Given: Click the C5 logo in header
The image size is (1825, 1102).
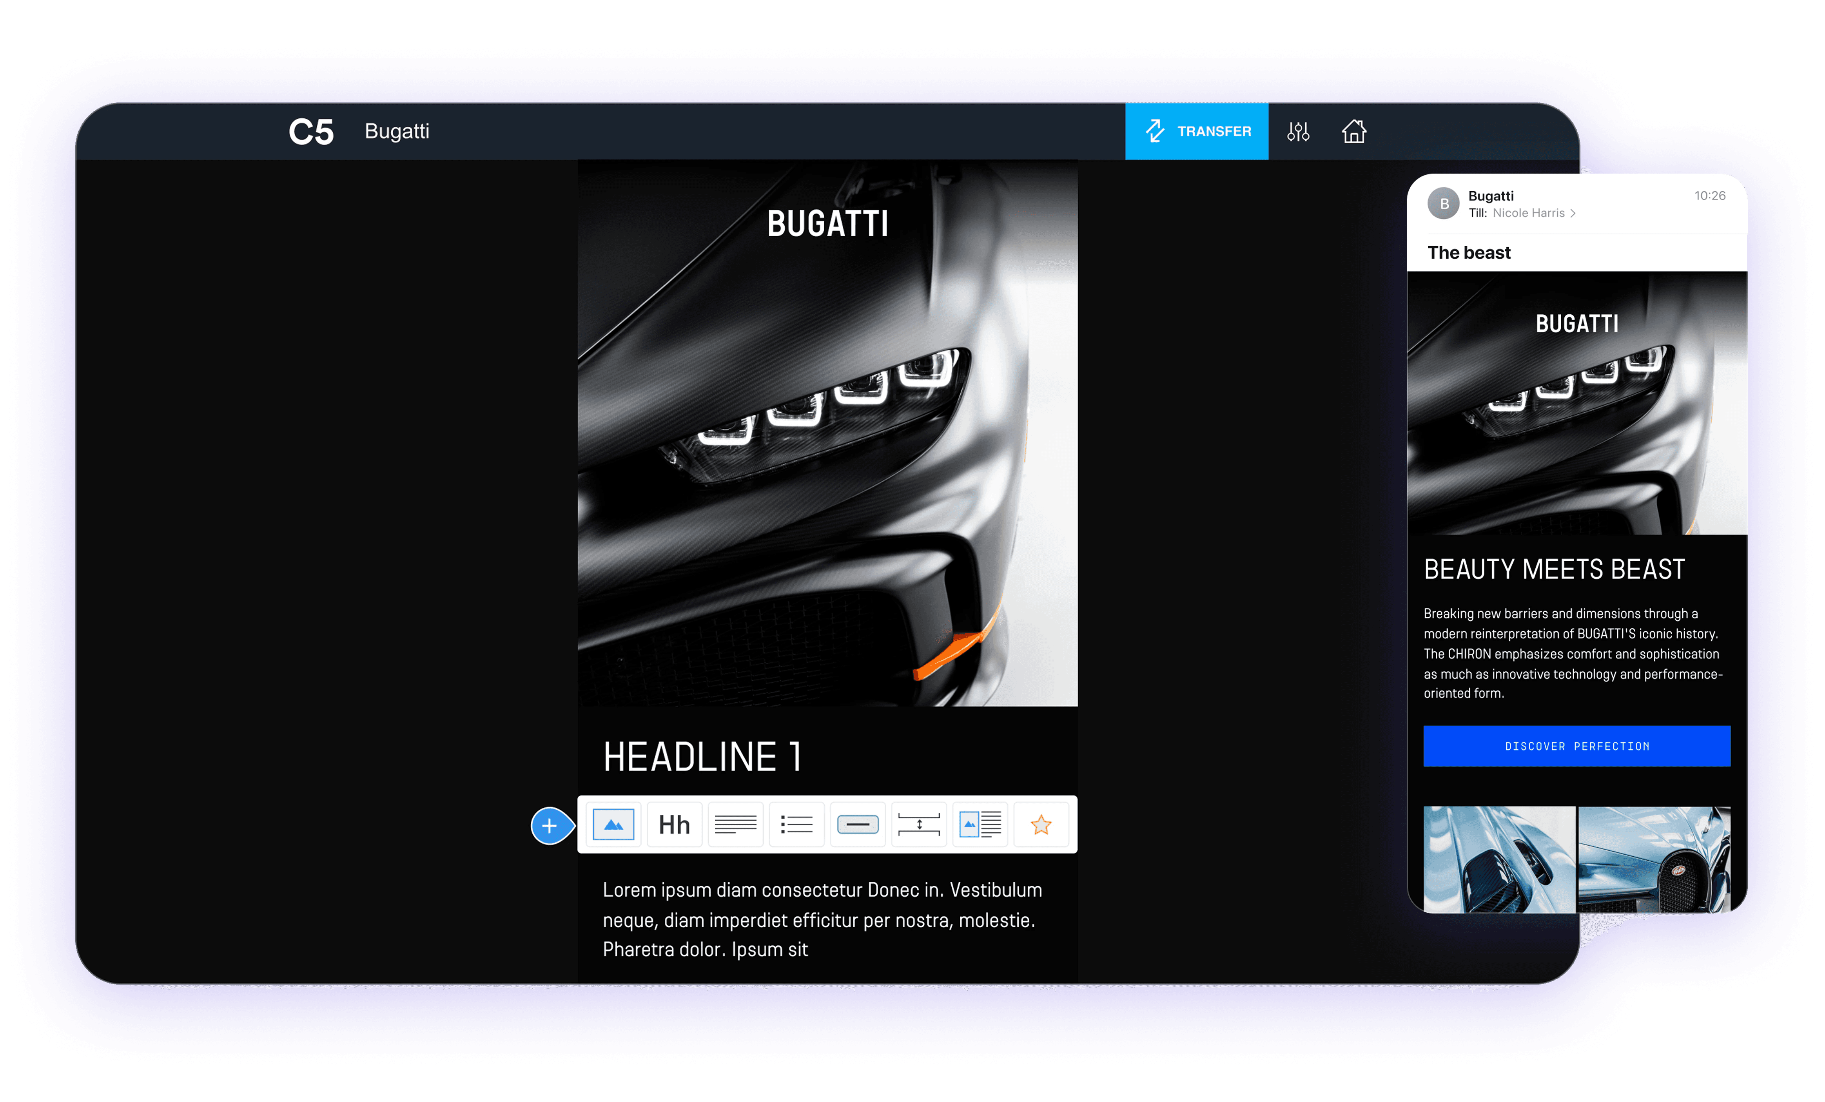Looking at the screenshot, I should (311, 132).
